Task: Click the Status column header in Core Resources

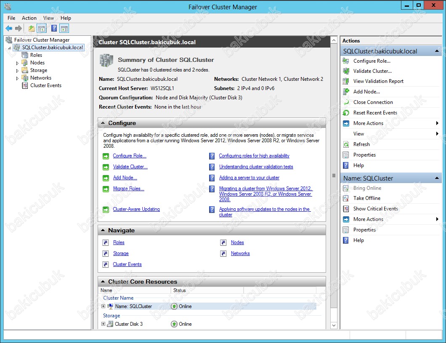Action: point(207,290)
